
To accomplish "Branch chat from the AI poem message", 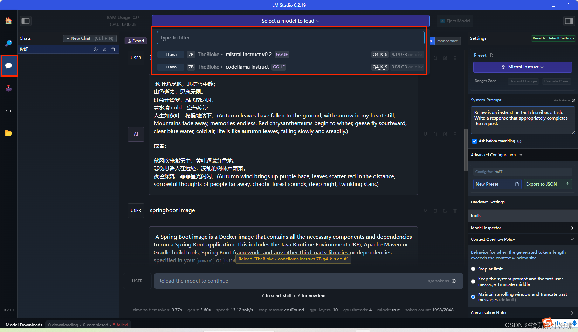I will pos(426,134).
